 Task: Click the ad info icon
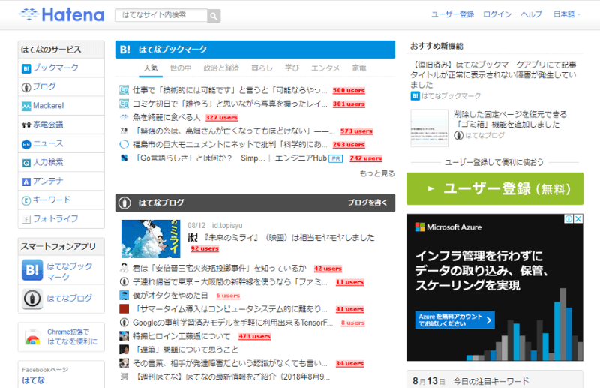tap(569, 218)
